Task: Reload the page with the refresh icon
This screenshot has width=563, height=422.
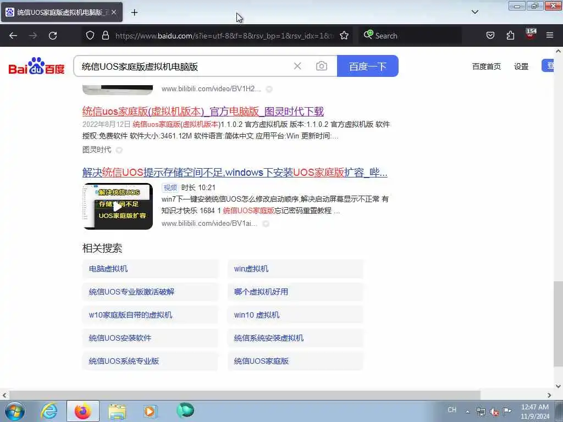Action: (53, 36)
